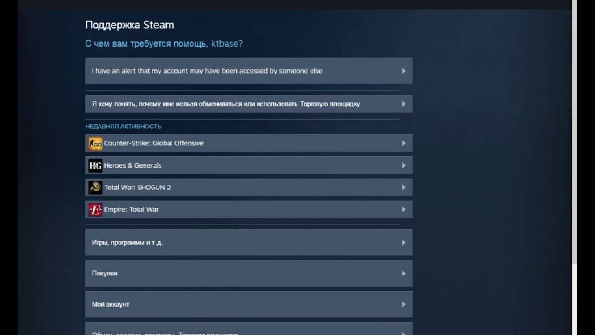This screenshot has width=595, height=335.
Task: Expand arrow on Empire: Total War row
Action: (x=403, y=209)
